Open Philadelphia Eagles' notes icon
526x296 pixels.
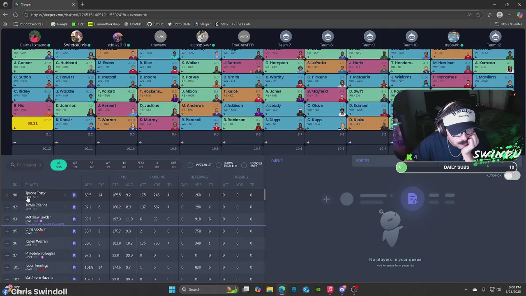click(x=74, y=255)
